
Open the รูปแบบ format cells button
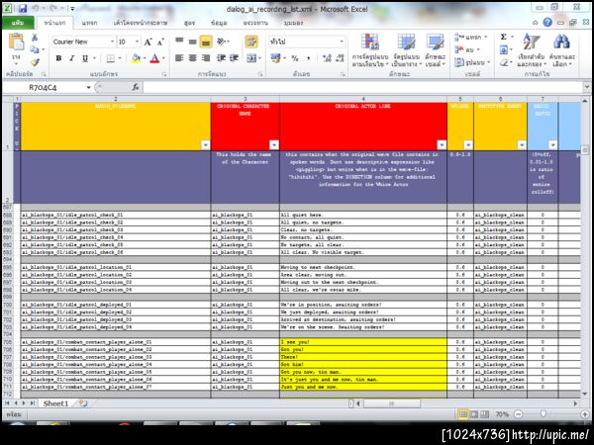click(472, 62)
